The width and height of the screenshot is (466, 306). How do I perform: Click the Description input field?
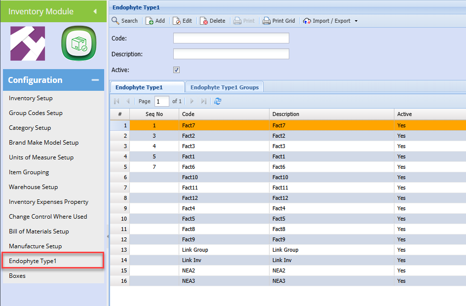pyautogui.click(x=231, y=54)
